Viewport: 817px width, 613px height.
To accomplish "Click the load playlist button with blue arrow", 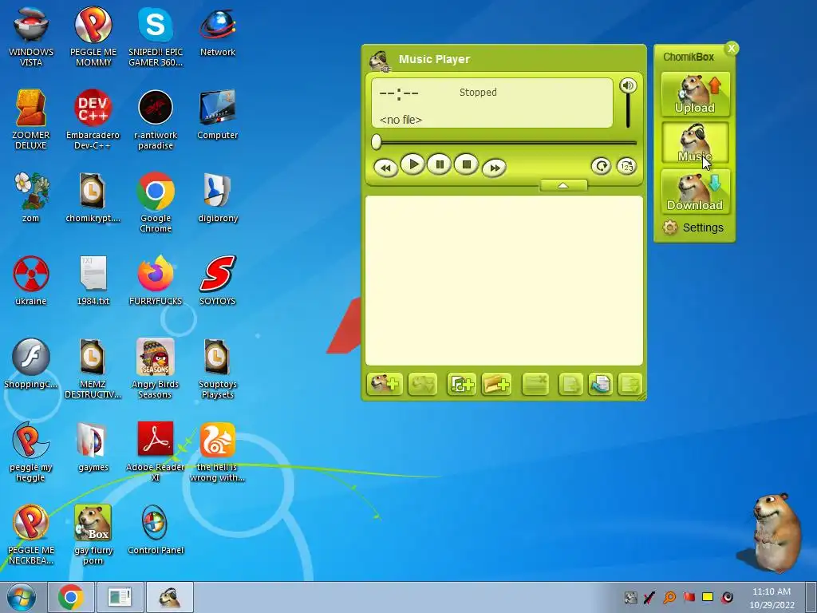I will 600,385.
